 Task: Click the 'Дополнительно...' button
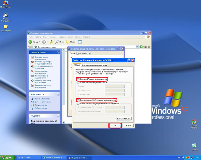click(x=124, y=119)
